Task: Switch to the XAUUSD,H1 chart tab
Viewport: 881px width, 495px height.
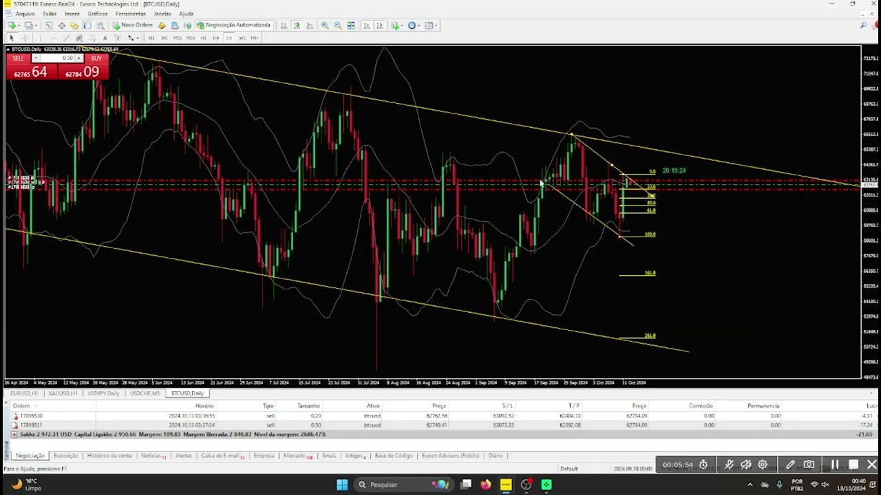Action: point(63,393)
